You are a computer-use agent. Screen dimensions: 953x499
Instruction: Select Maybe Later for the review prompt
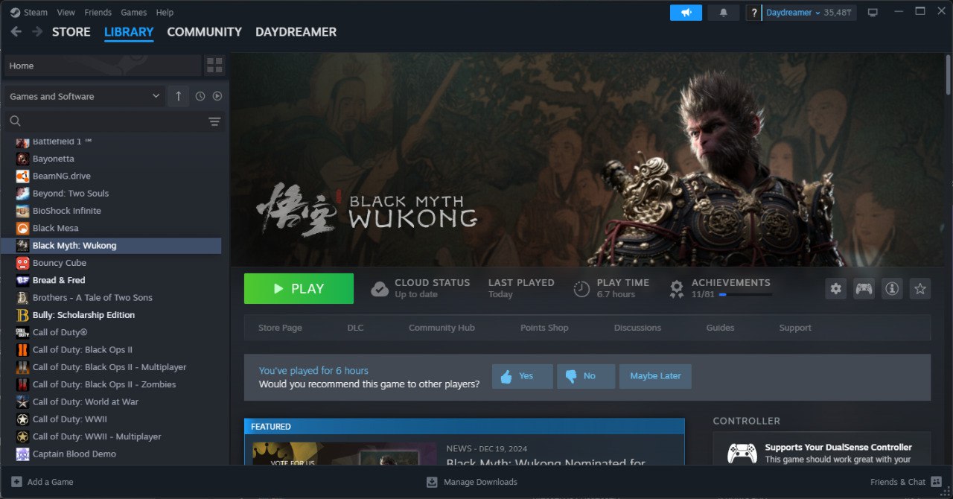[x=655, y=376]
